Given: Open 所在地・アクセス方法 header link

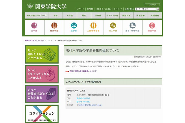Looking at the screenshot, I should point(103,9).
